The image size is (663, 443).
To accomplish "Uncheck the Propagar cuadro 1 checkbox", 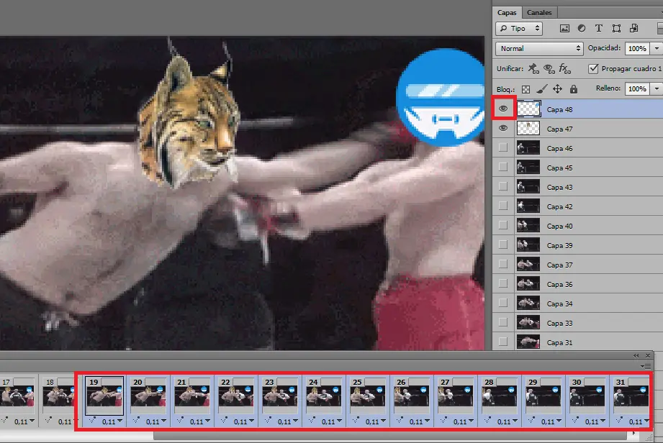I will (x=592, y=68).
